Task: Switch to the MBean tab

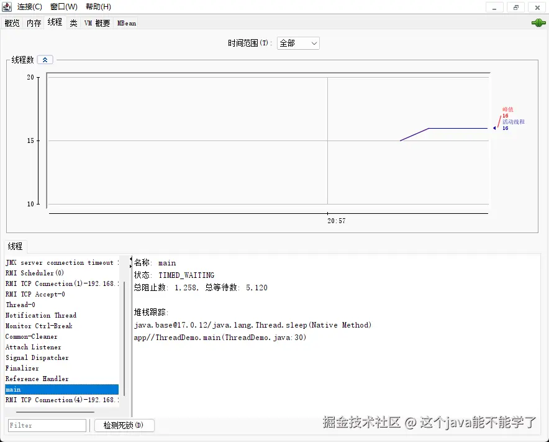Action: tap(127, 23)
